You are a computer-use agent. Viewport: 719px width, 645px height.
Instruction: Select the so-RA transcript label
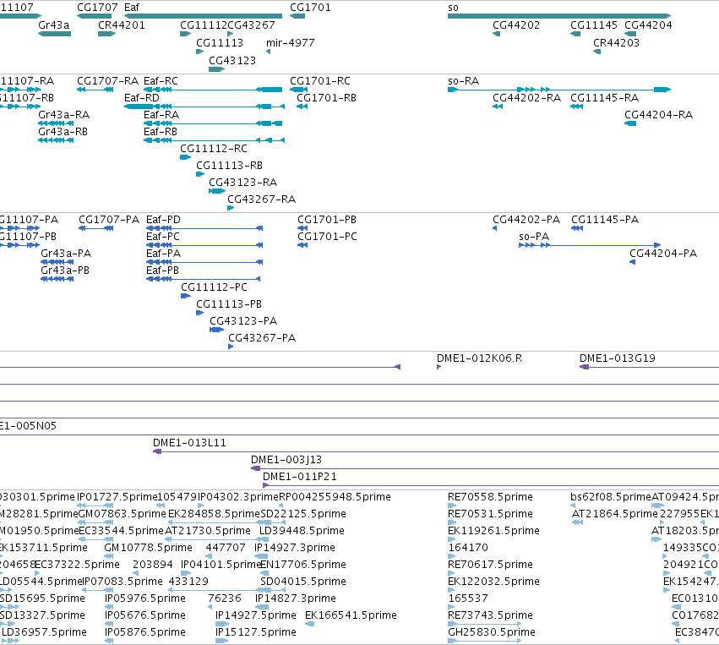pos(463,81)
